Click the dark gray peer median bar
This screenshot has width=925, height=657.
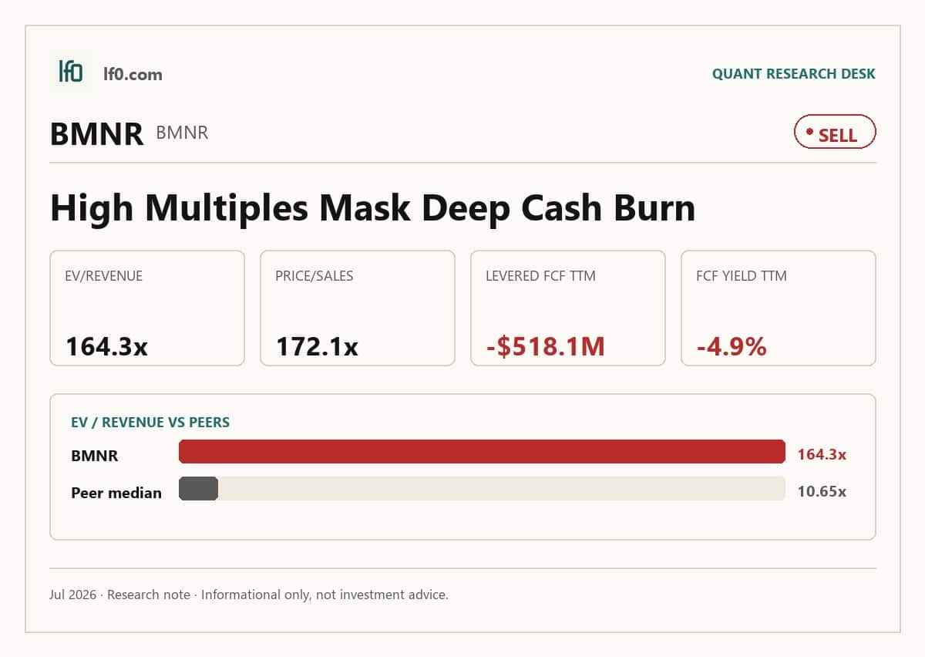pyautogui.click(x=199, y=489)
